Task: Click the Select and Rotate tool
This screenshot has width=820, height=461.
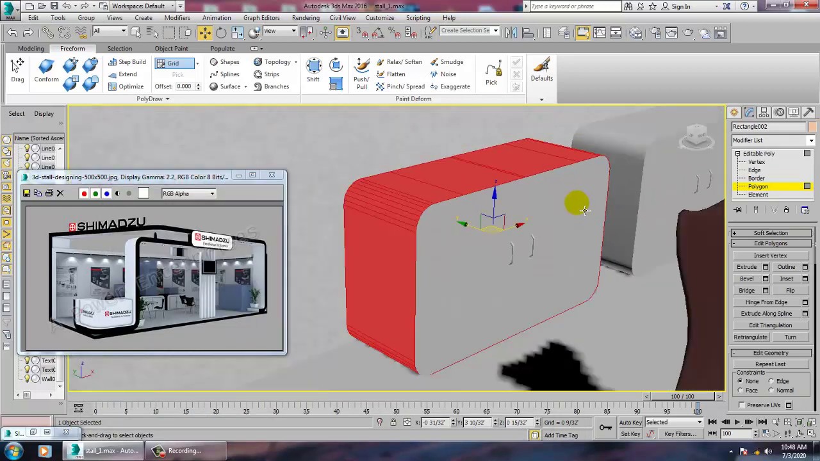Action: click(x=221, y=33)
